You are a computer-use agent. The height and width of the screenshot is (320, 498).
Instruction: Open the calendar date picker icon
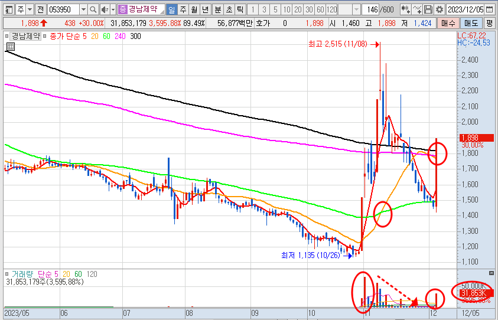[x=489, y=9]
